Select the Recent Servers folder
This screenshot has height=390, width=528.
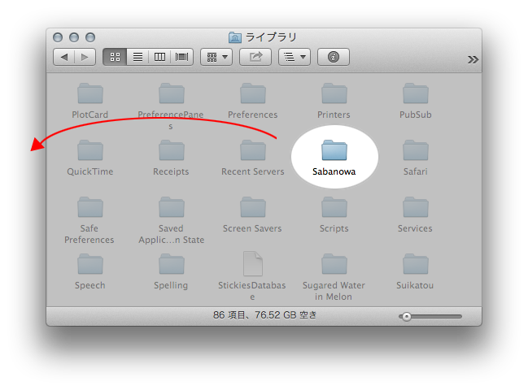pyautogui.click(x=253, y=150)
